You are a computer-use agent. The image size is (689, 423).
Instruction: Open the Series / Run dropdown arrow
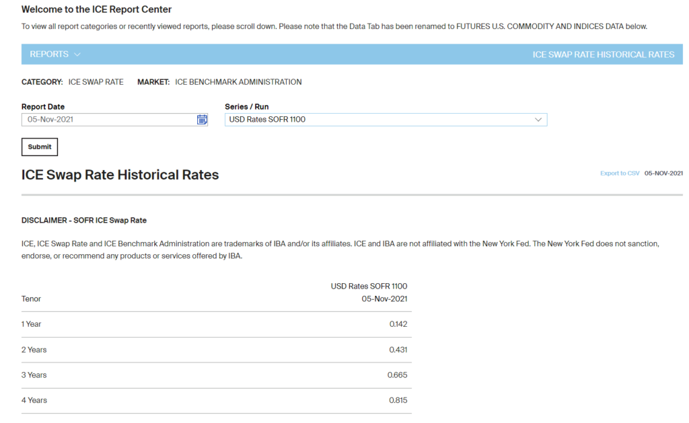click(x=538, y=120)
